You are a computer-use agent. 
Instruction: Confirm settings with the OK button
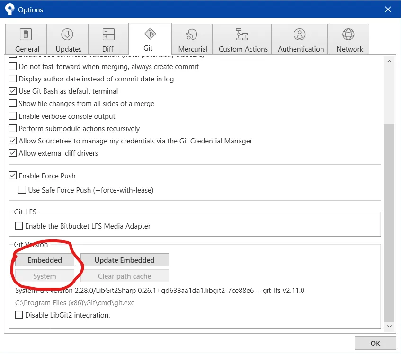tap(375, 343)
